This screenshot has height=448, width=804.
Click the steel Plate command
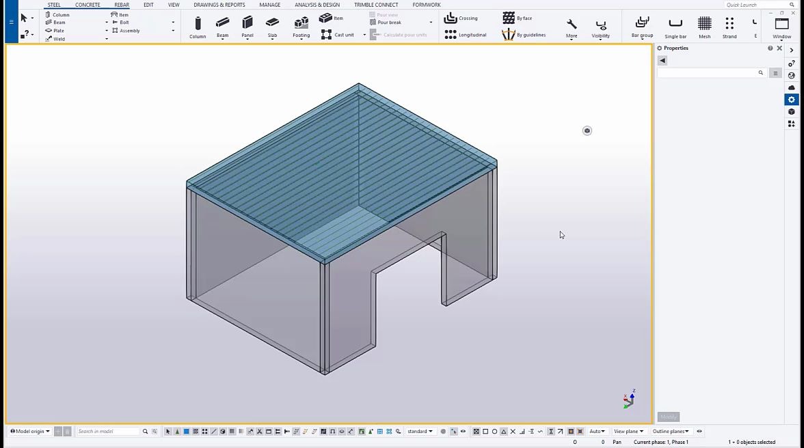(x=55, y=31)
